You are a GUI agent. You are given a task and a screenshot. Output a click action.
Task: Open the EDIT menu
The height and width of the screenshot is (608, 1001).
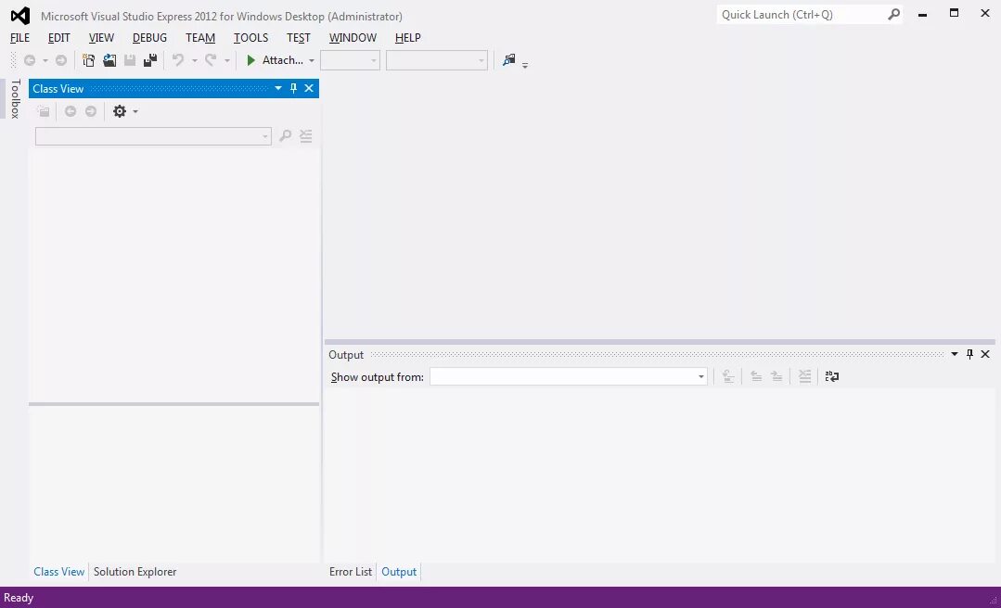coord(58,38)
